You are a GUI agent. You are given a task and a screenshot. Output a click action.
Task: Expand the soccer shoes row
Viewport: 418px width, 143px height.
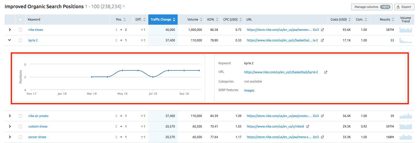(10, 137)
